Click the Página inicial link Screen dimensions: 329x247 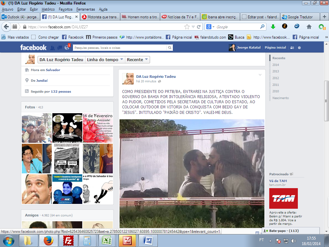(x=275, y=48)
